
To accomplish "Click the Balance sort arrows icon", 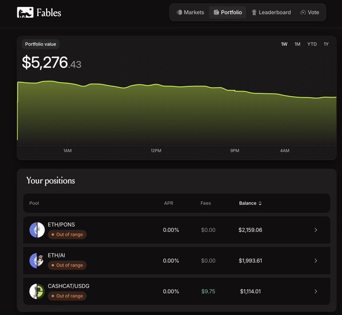I will (x=260, y=203).
